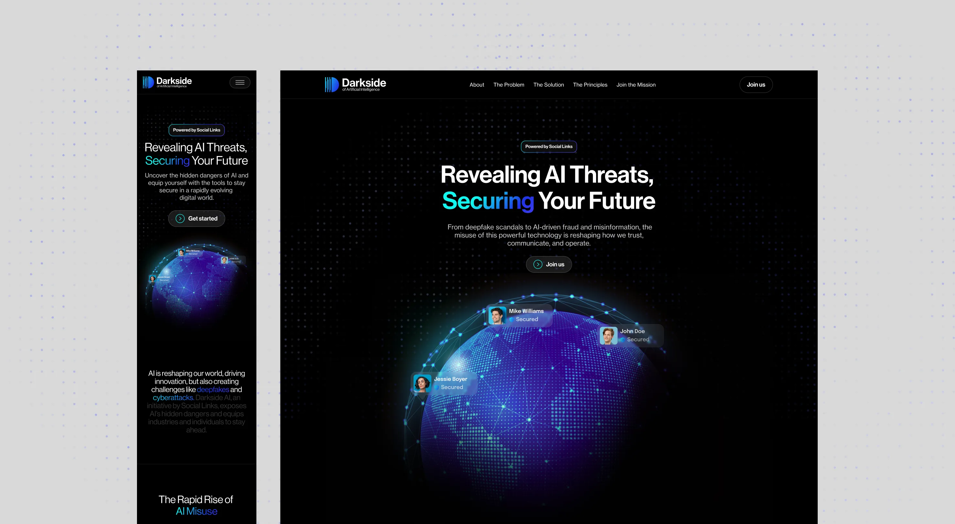Click John Doe avatar on desktop globe

coord(608,335)
